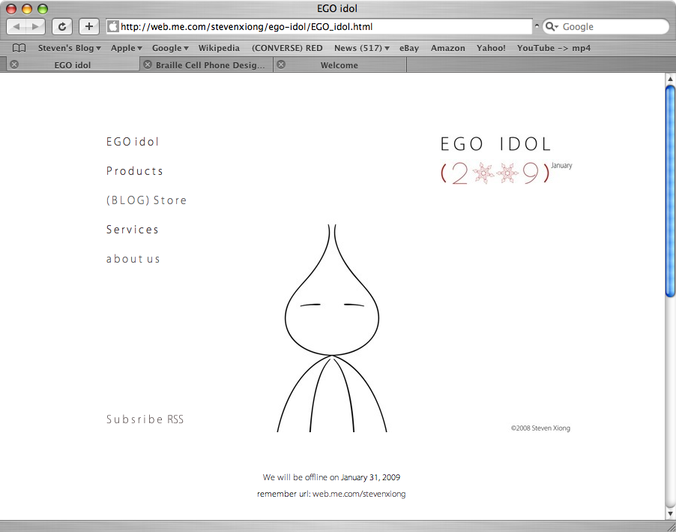Viewport: 676px width, 532px height.
Task: Open the Services page link
Action: click(133, 230)
